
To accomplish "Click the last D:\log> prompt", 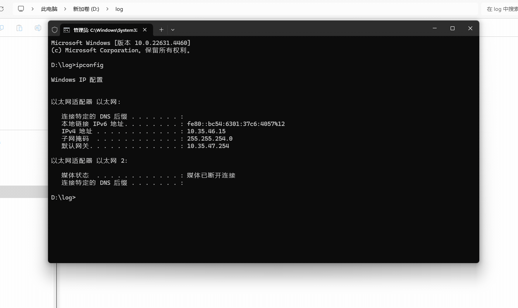I will coord(63,198).
